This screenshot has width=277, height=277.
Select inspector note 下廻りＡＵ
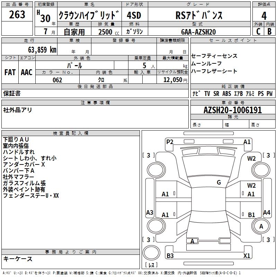(16, 140)
